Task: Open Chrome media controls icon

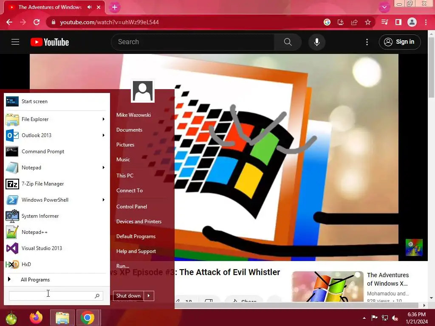Action: (x=385, y=22)
